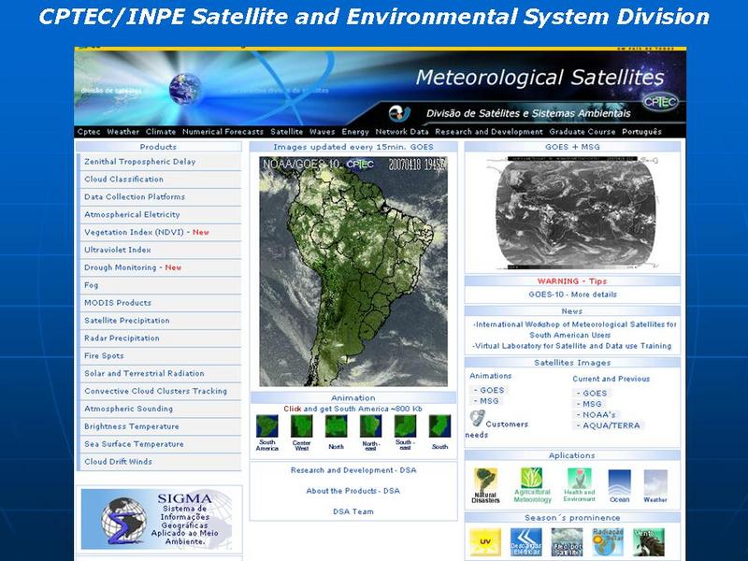Open Atmospheric Sounding product
The height and width of the screenshot is (561, 748).
coord(159,409)
